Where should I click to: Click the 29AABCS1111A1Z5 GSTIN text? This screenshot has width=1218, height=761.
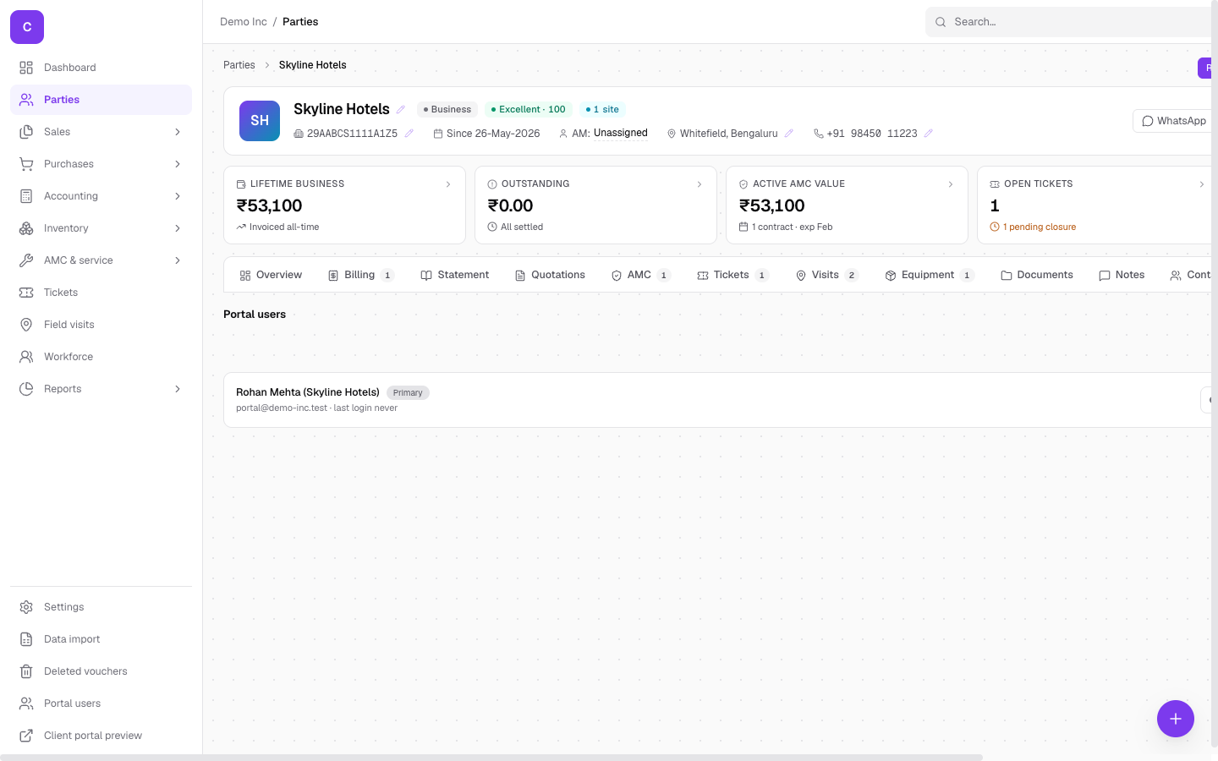[x=352, y=134]
